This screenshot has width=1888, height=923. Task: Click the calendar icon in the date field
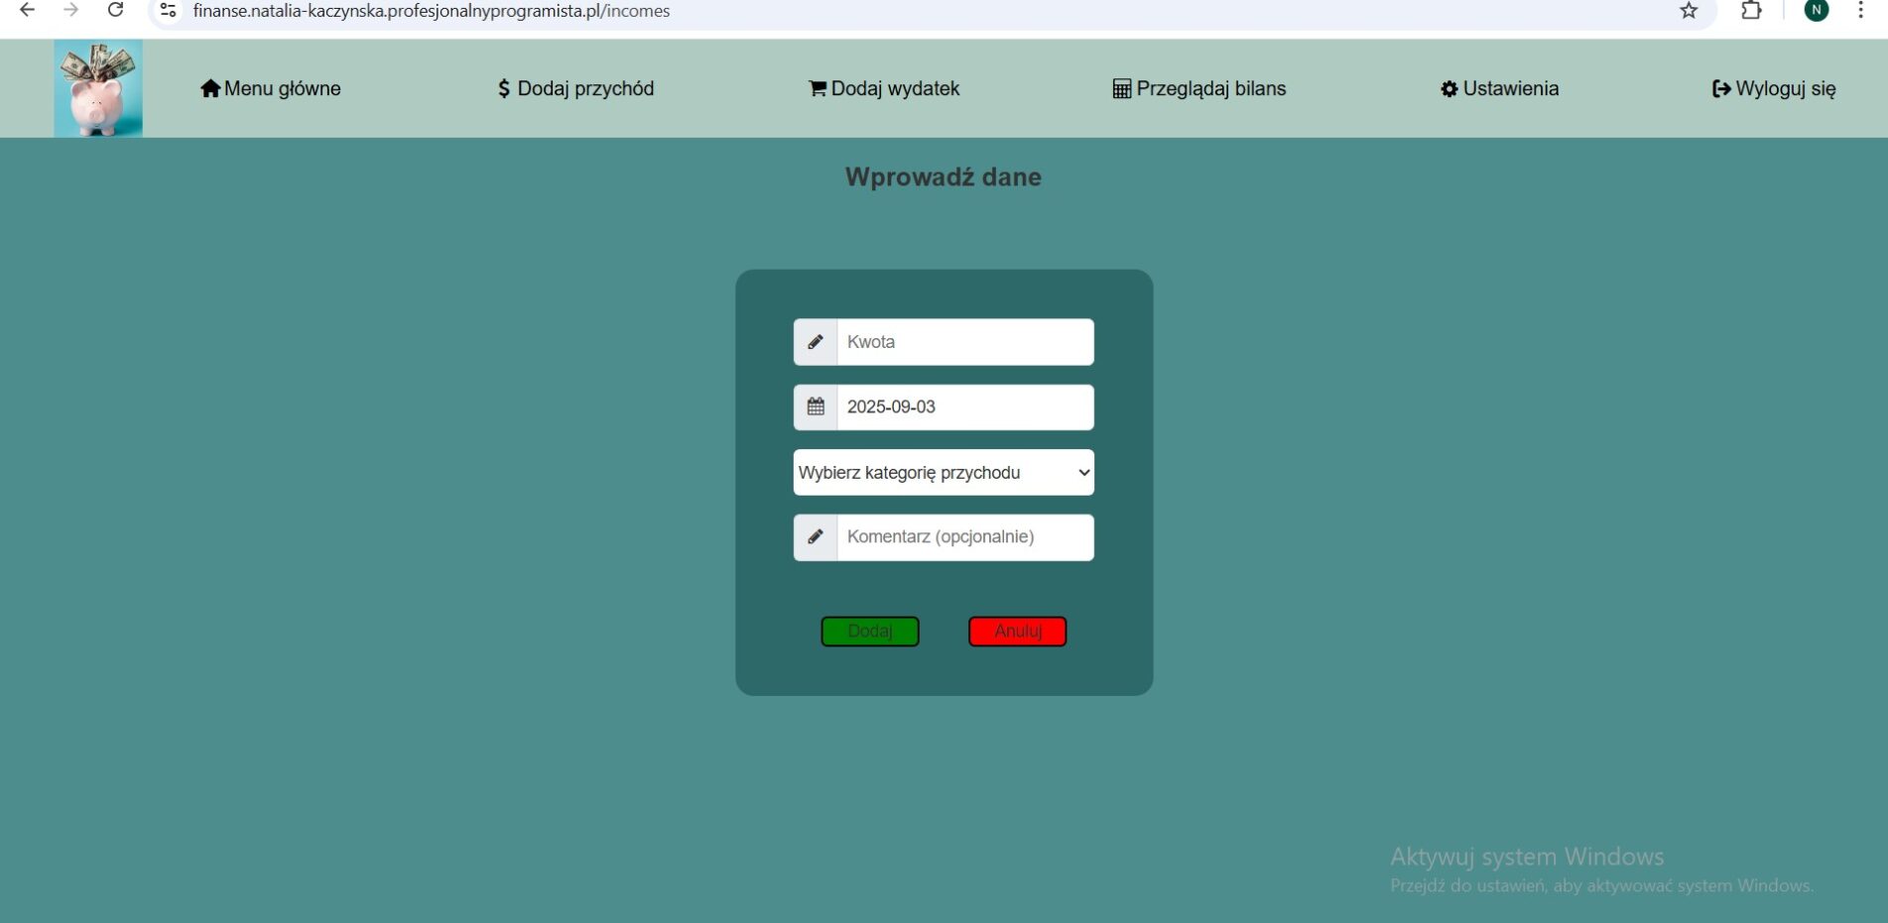click(815, 406)
